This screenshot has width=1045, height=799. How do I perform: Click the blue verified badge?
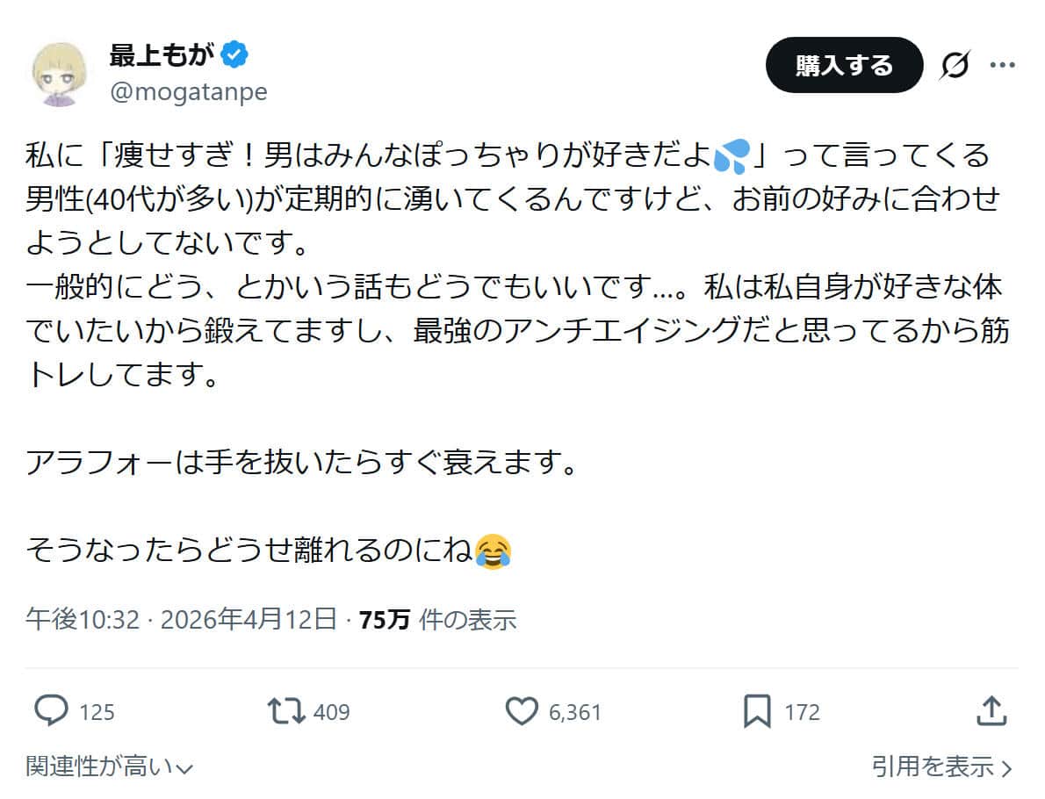pos(234,55)
